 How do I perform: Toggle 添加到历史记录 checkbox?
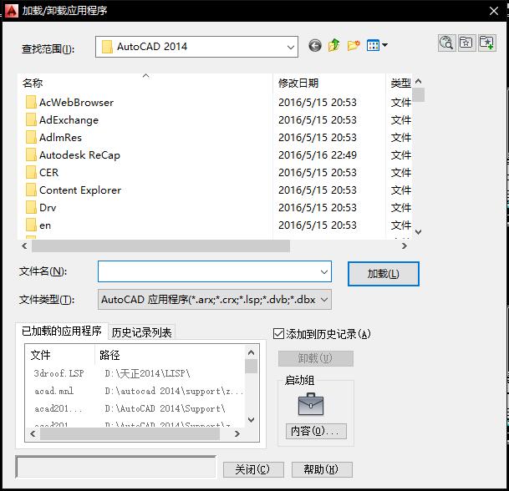tap(278, 333)
